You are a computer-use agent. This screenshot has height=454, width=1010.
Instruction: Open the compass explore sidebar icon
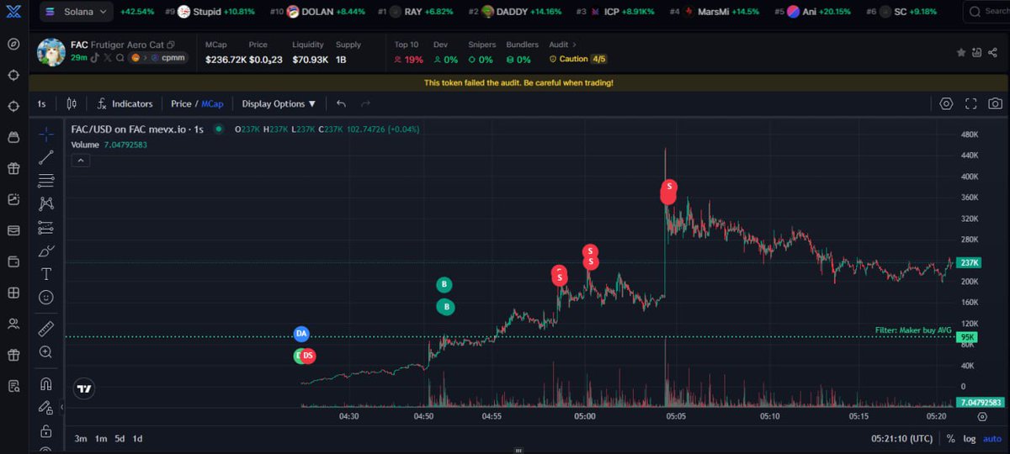13,44
